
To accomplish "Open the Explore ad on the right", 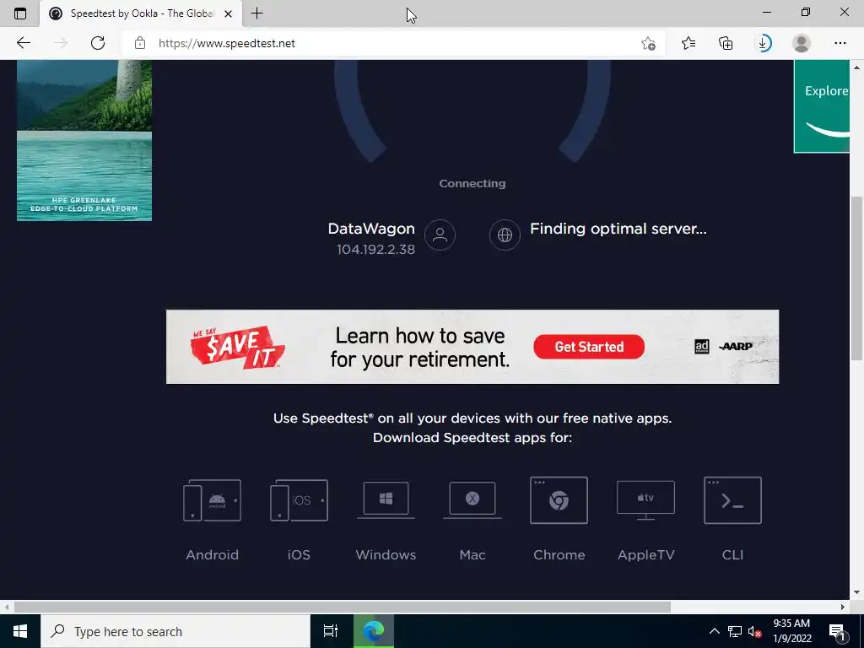I will click(x=822, y=106).
